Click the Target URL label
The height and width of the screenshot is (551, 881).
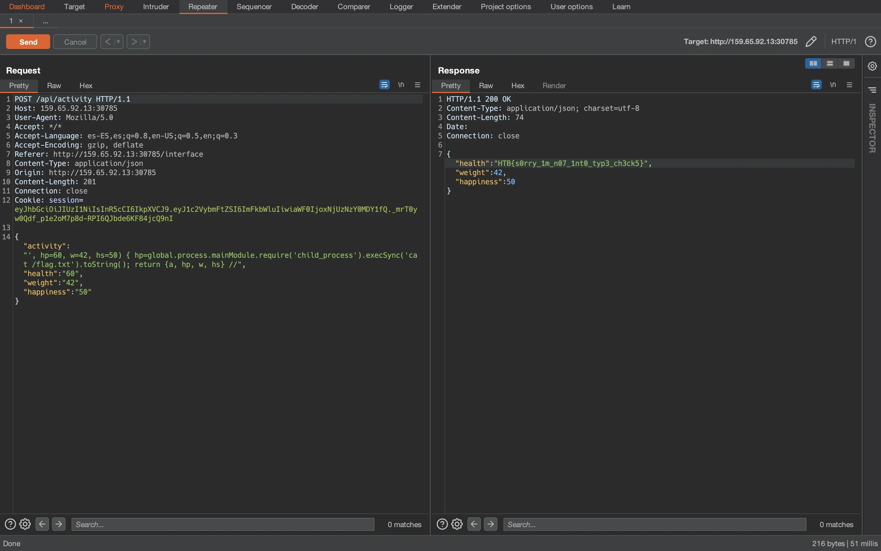pos(741,42)
